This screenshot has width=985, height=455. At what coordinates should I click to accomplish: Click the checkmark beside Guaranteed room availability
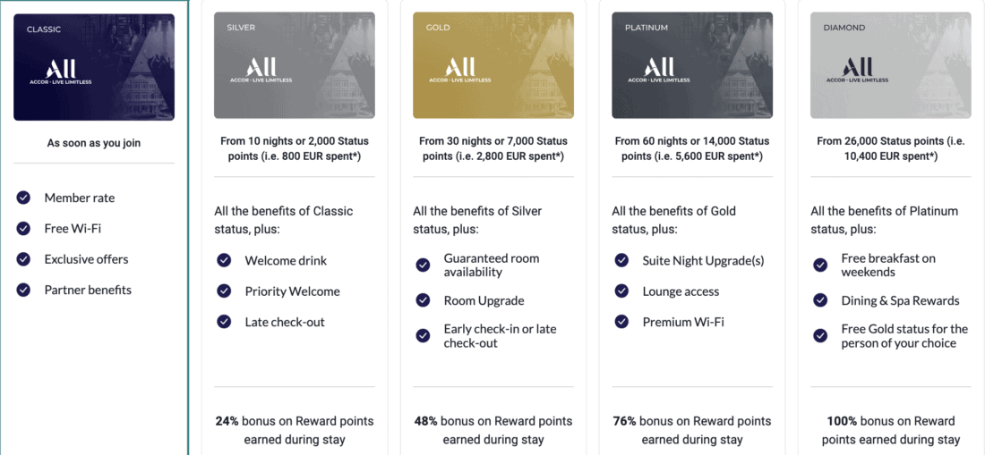point(423,265)
